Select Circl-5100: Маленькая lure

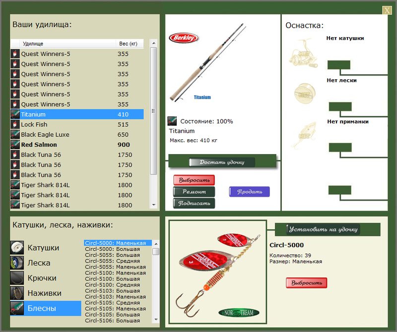(x=118, y=273)
